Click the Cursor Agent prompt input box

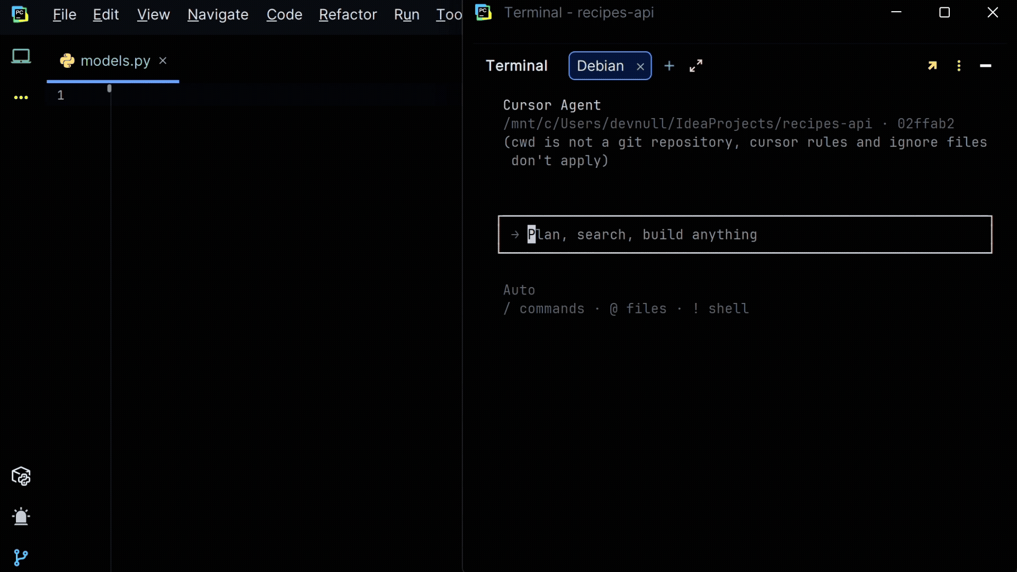coord(745,235)
